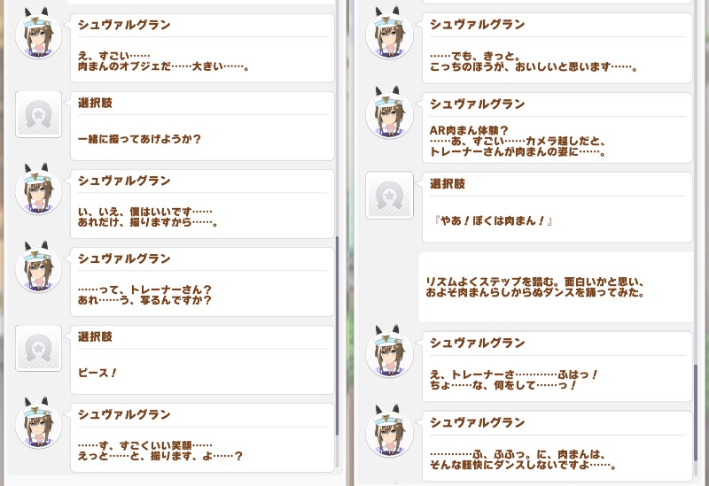
Task: Click the horseshoe icon beside ピース！ choice
Action: coord(38,348)
